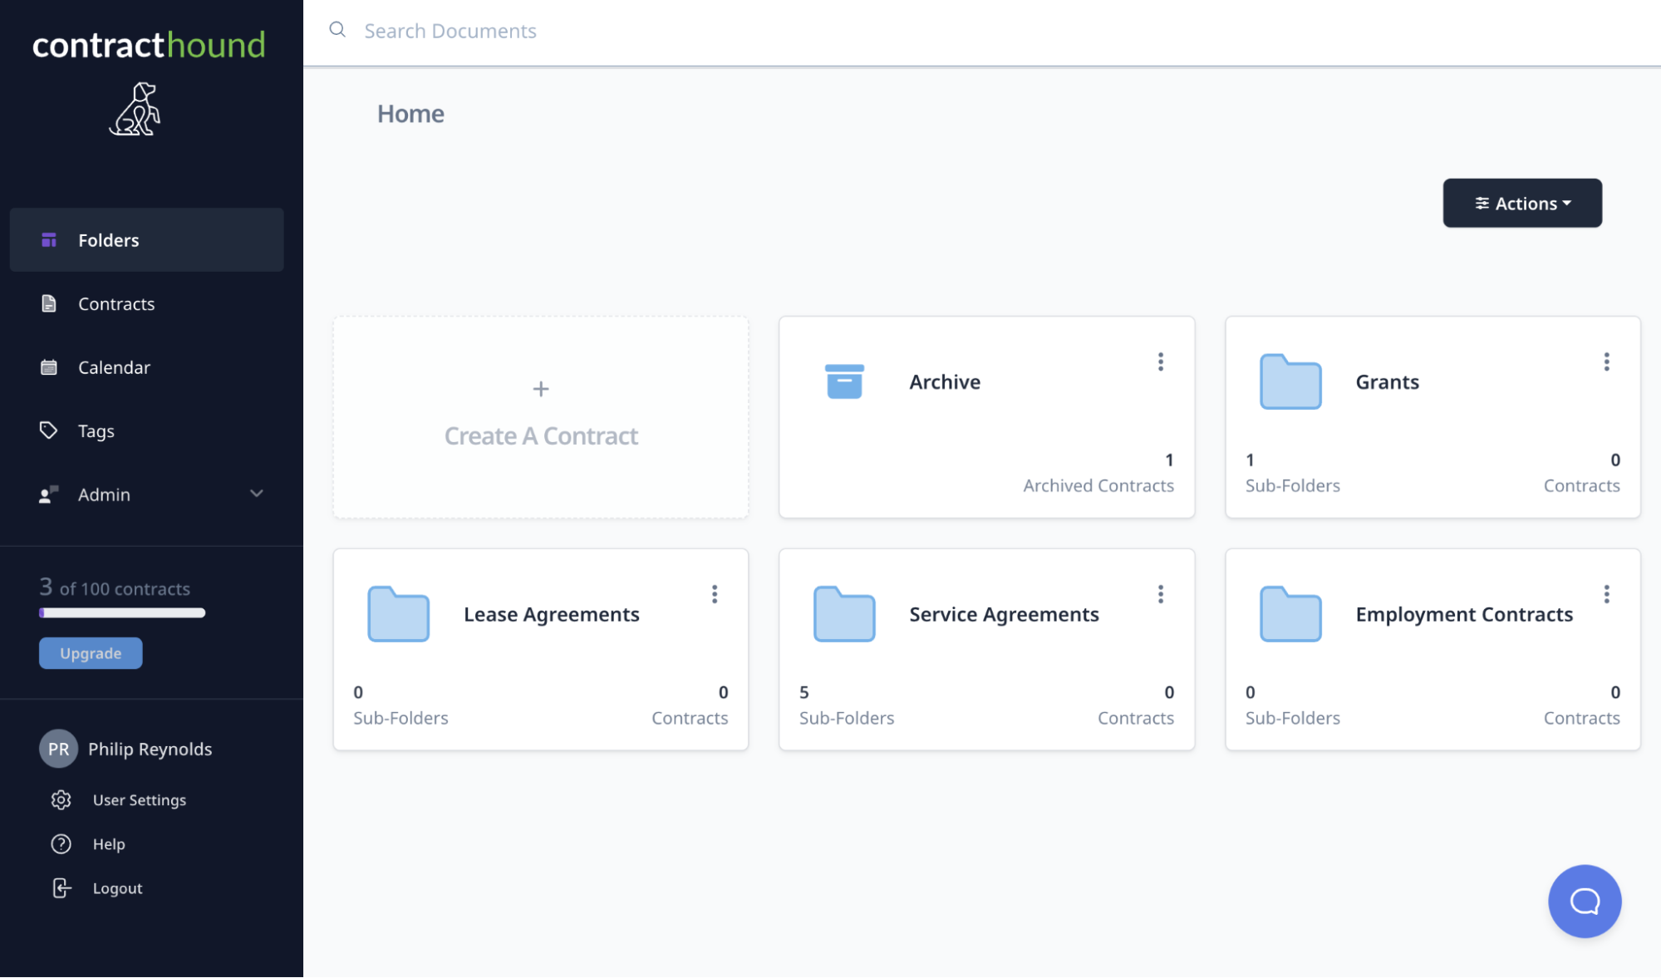Viewport: 1661px width, 978px height.
Task: Click the Archive box icon
Action: (x=844, y=381)
